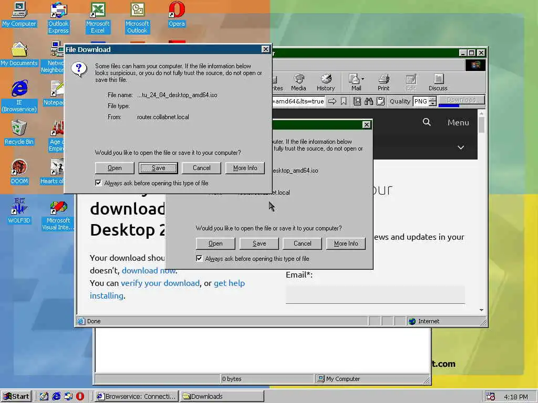
Task: Switch to Downloads taskbar window
Action: [222, 397]
